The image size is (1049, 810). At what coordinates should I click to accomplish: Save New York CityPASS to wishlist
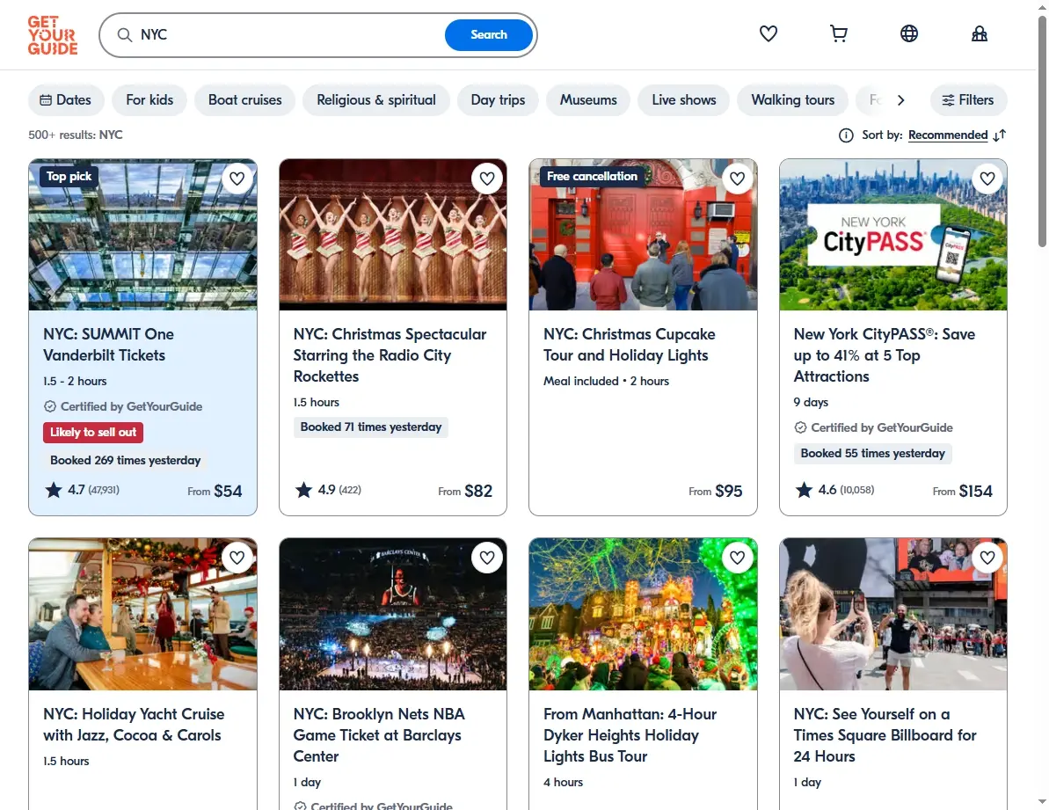pyautogui.click(x=987, y=179)
